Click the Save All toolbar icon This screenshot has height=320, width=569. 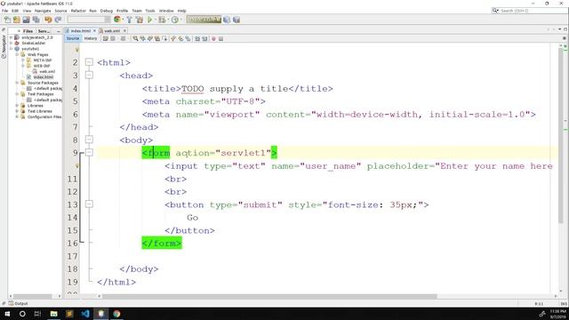click(36, 20)
